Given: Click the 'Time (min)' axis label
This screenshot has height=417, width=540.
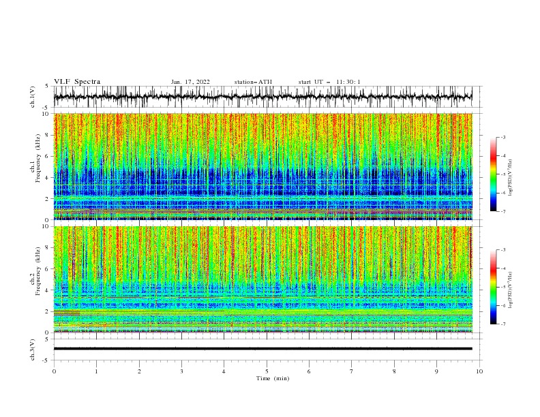Looking at the screenshot, I should (273, 378).
